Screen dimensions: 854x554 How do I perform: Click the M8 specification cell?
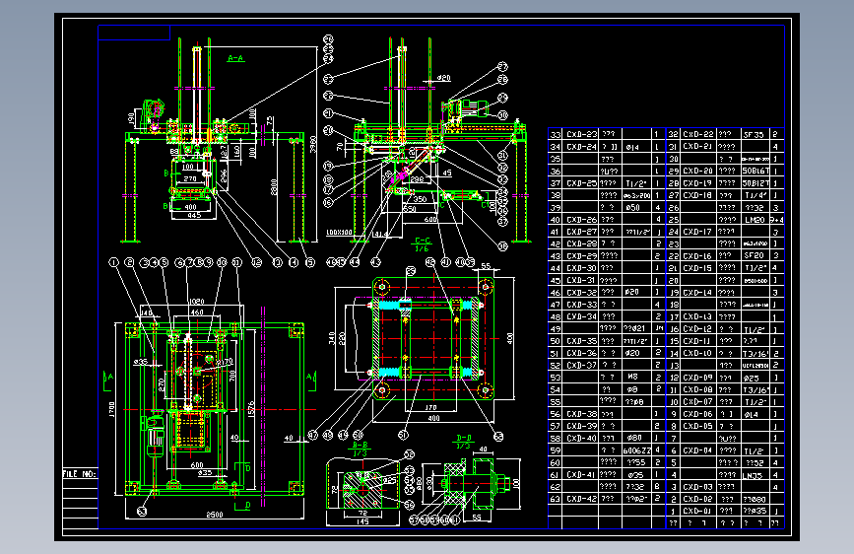coord(636,378)
